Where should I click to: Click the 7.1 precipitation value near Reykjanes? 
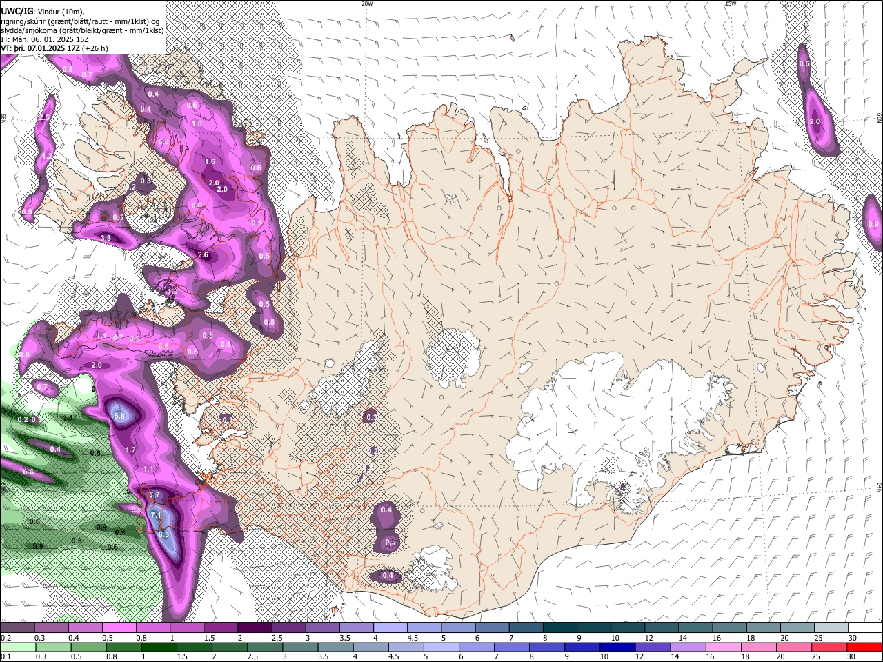[156, 515]
